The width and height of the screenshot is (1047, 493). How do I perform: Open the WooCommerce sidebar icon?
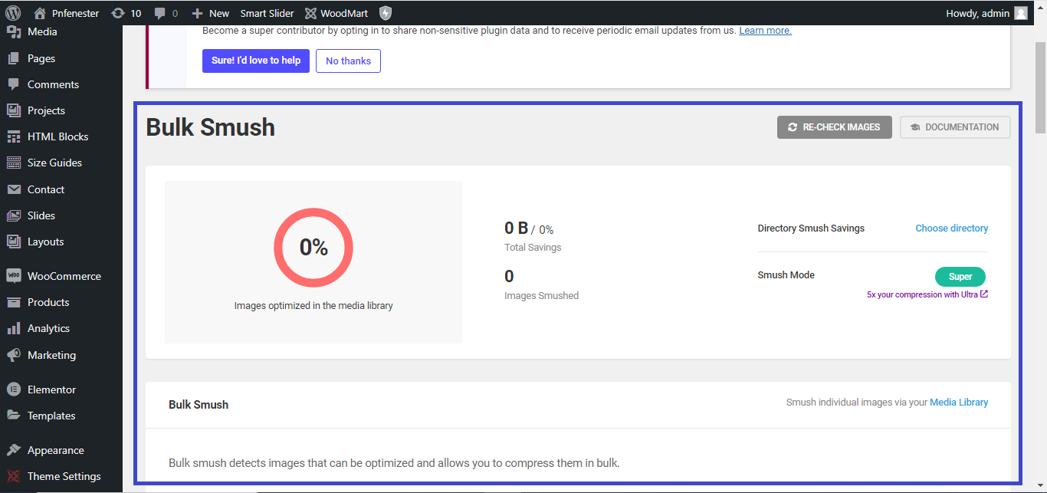click(13, 276)
